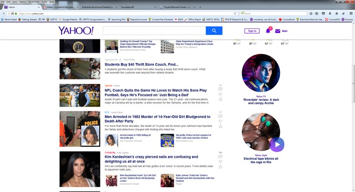Click the site information 'i' icon

tap(9, 14)
